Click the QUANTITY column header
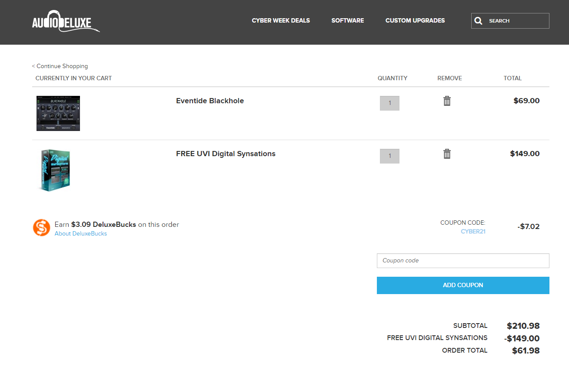 point(393,78)
